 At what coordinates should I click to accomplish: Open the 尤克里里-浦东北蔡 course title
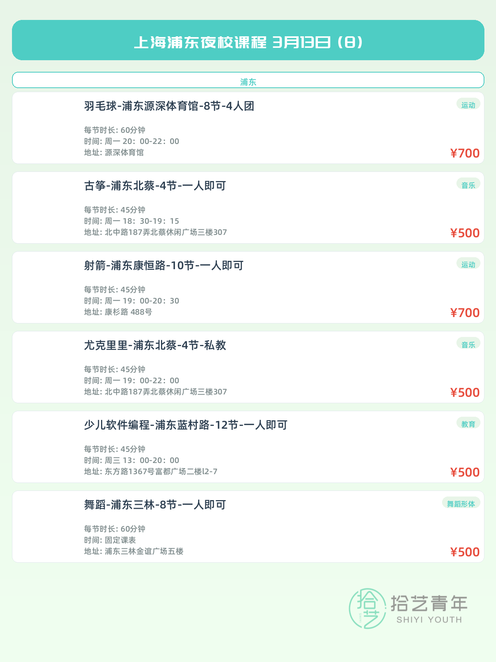point(155,345)
